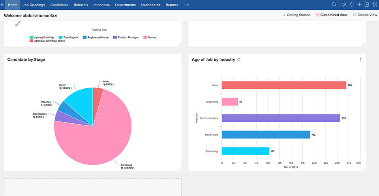Open the announcements megaphone icon
The width and height of the screenshot is (379, 196).
coord(343,5)
